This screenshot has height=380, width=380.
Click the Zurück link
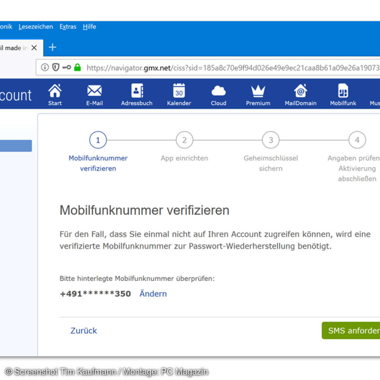[x=84, y=330]
